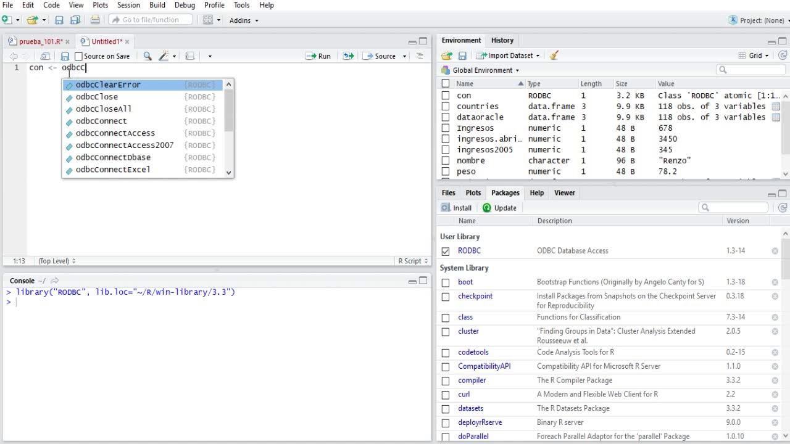Select the 'countries' checkbox in Environment
The image size is (790, 444).
(446, 107)
